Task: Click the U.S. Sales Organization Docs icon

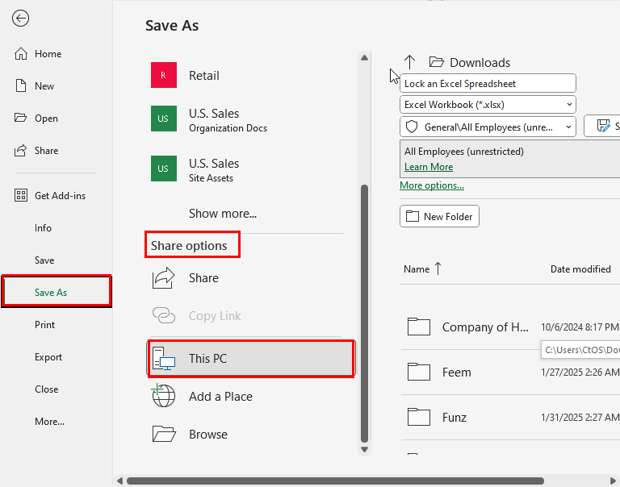Action: click(164, 119)
